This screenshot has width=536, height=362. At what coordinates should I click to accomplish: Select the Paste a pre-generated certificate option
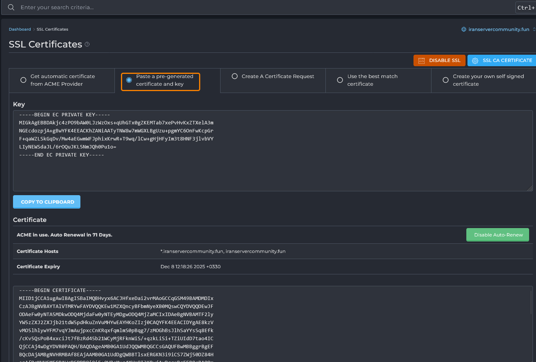click(x=129, y=80)
